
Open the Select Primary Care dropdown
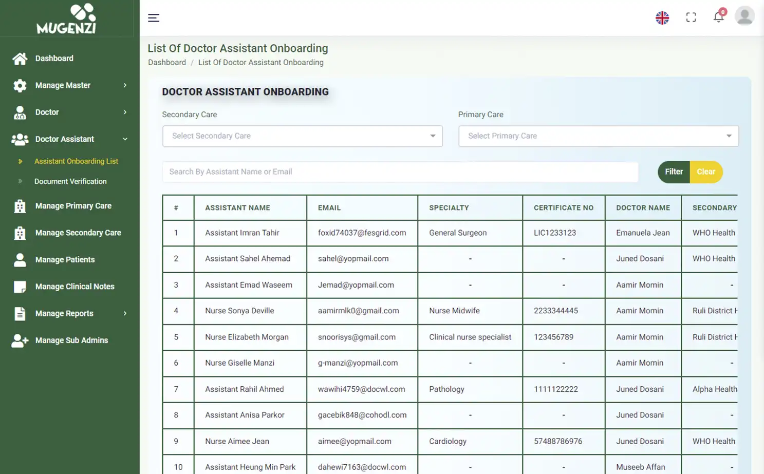pyautogui.click(x=598, y=136)
